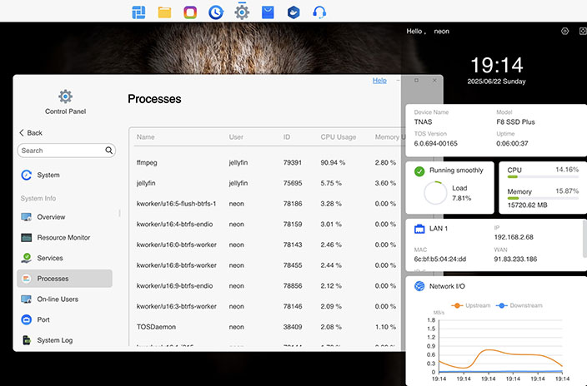
Task: Click the sidebar collapse handle
Action: (x=119, y=213)
